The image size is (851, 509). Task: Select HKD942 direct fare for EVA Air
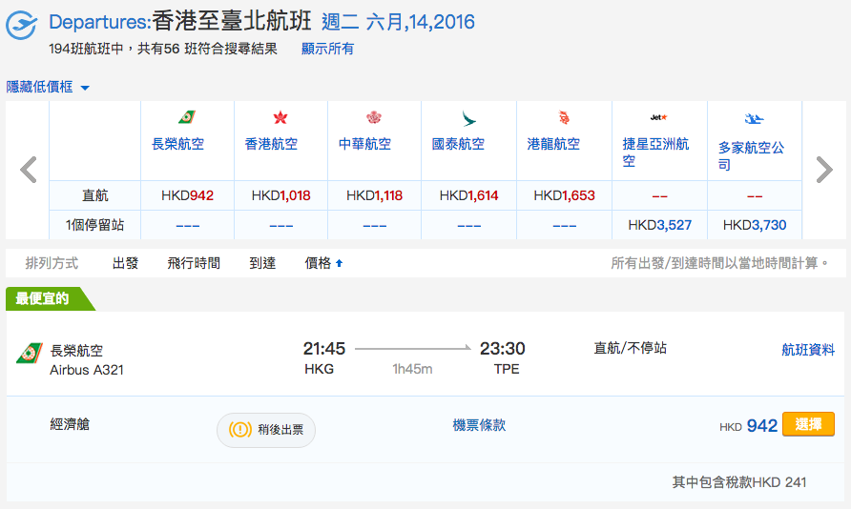187,195
